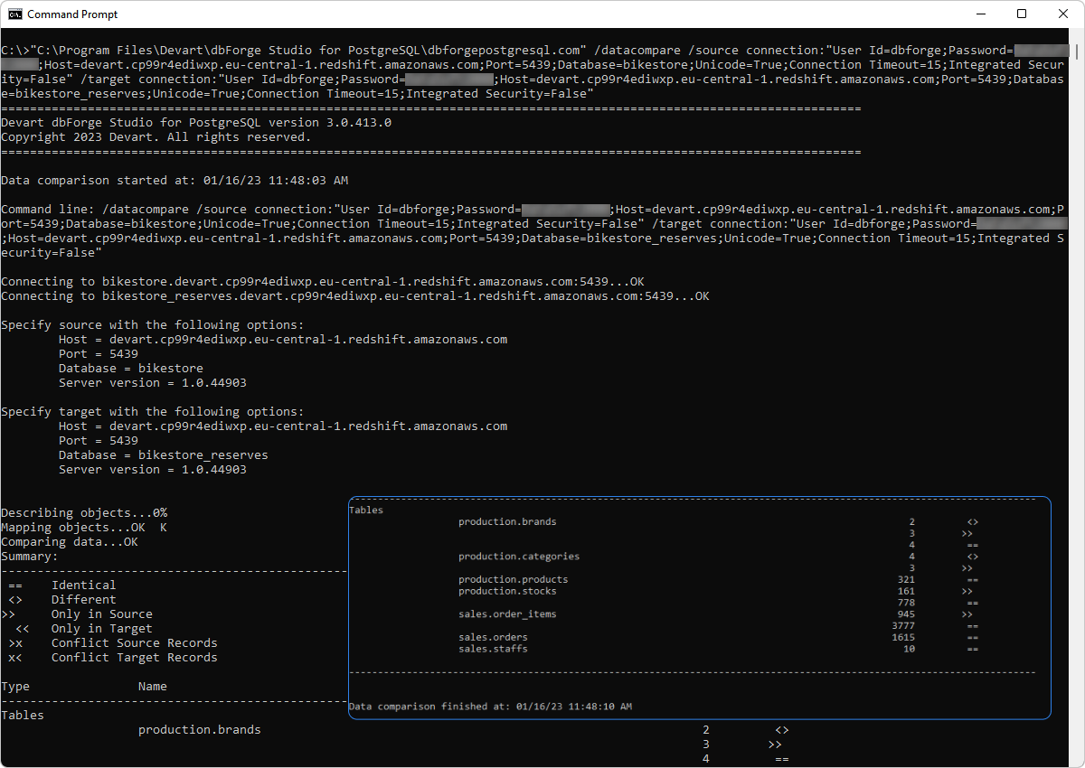Click 'Specify source with the following options:' line

pyautogui.click(x=153, y=325)
